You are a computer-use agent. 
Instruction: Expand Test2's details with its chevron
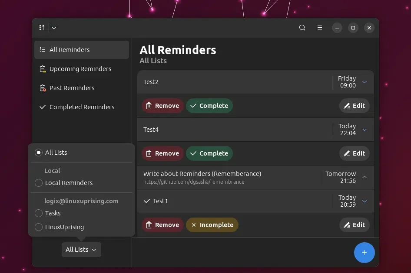365,81
